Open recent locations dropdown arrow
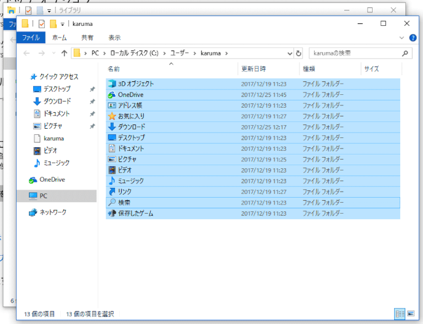This screenshot has width=423, height=324. tap(53, 53)
